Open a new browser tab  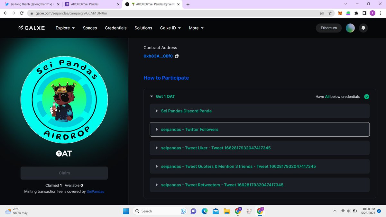point(188,4)
